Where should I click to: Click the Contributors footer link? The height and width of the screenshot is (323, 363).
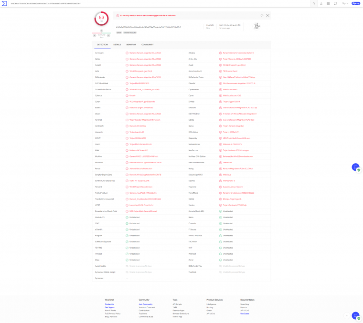click(x=144, y=311)
